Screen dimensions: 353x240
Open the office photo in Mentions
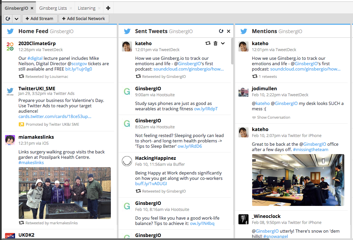coord(298,180)
